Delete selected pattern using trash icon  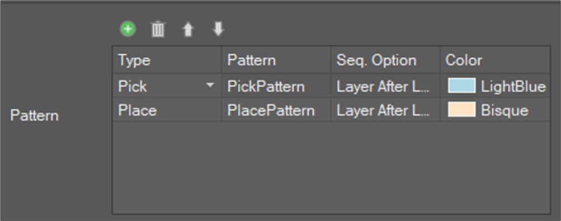pos(158,29)
